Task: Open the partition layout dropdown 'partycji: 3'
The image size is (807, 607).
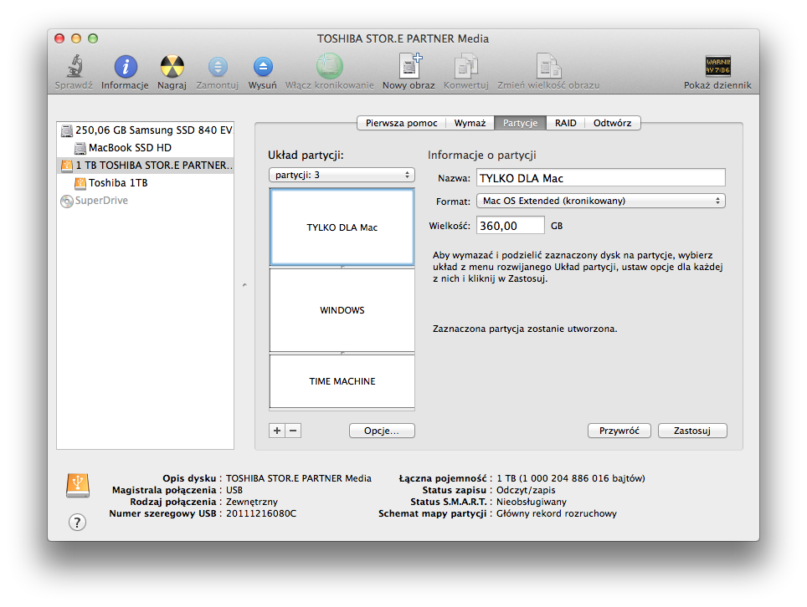Action: pyautogui.click(x=342, y=175)
